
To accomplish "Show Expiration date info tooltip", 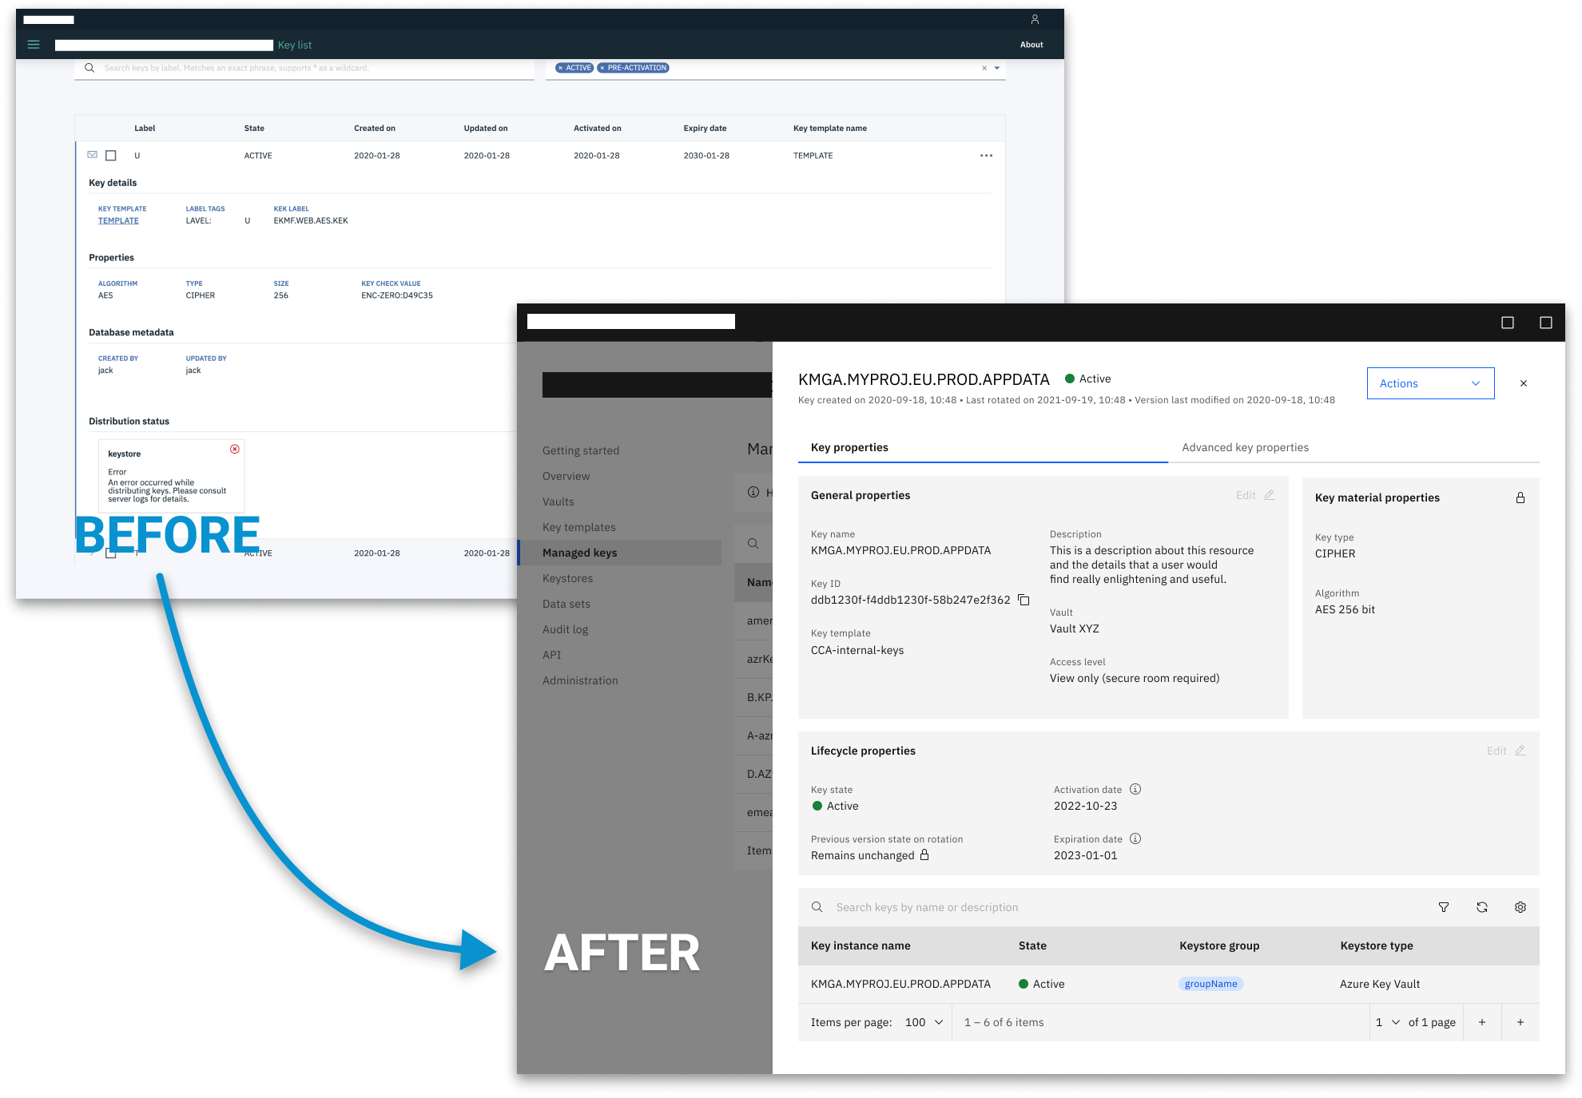I will [1135, 838].
